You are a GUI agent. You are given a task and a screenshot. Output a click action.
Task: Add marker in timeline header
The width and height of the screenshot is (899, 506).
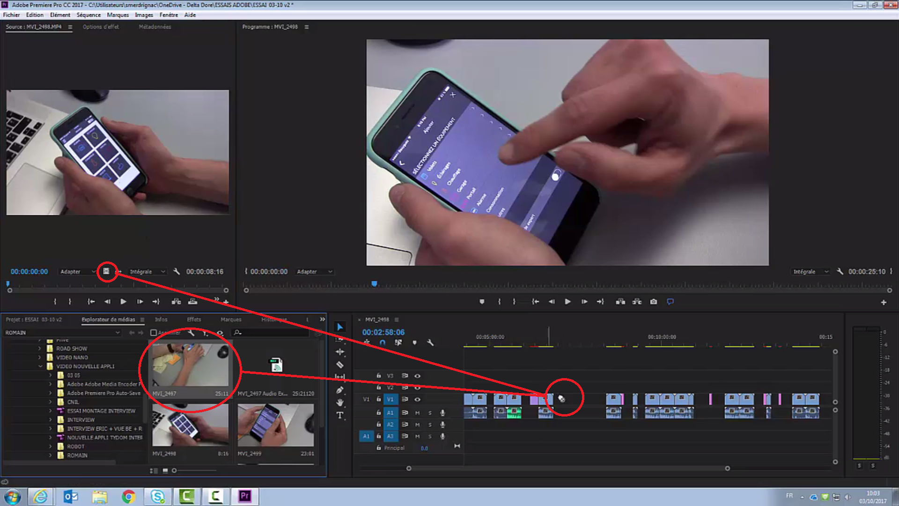tap(414, 343)
